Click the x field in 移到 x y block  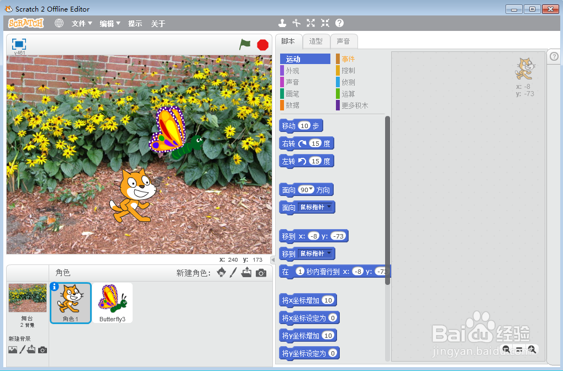[x=313, y=236]
